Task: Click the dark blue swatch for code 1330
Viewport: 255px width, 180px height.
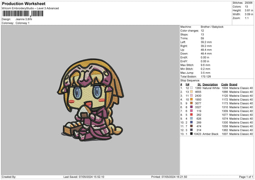Action: [191, 122]
